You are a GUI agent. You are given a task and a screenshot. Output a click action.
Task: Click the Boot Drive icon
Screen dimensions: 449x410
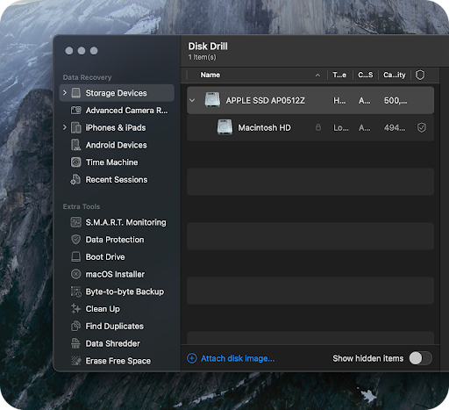click(76, 257)
